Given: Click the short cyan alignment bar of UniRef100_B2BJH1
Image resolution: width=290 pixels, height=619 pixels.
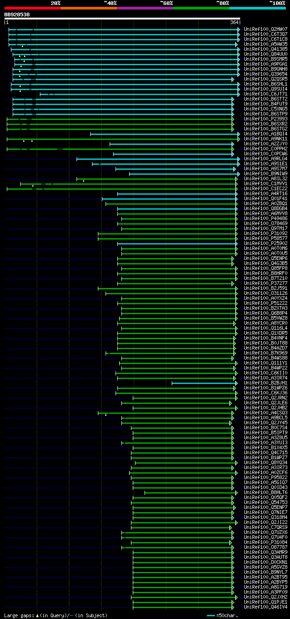Looking at the screenshot, I should 204,383.
